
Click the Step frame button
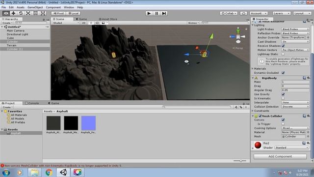(x=164, y=13)
